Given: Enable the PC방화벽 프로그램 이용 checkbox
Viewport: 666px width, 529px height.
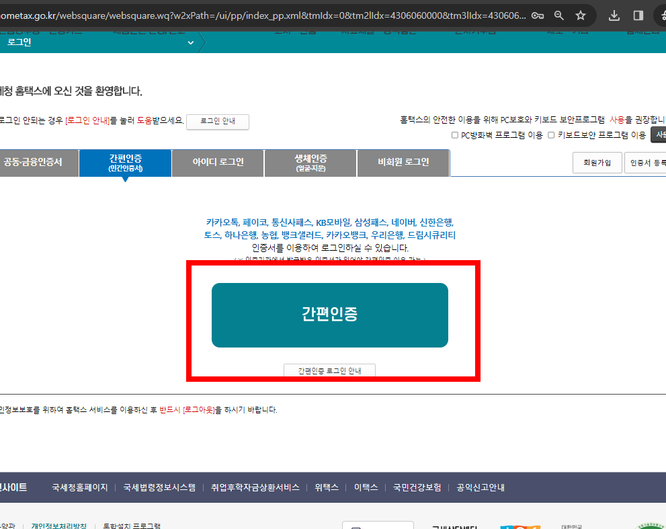Looking at the screenshot, I should point(454,135).
